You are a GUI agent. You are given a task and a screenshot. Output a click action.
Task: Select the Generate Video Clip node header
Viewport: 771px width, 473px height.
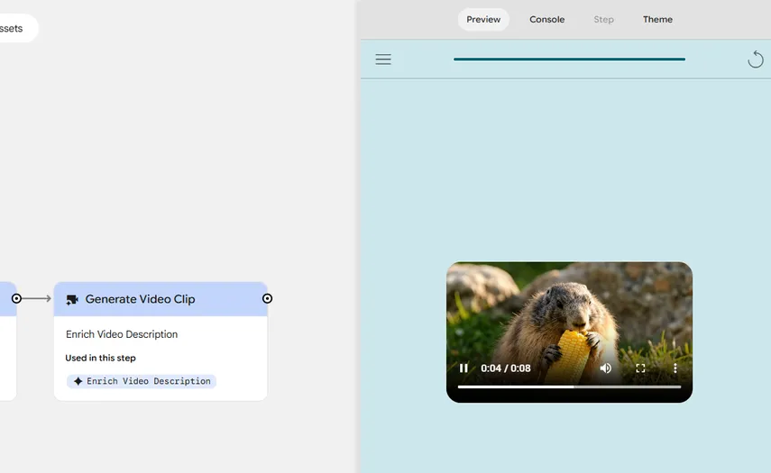coord(161,299)
